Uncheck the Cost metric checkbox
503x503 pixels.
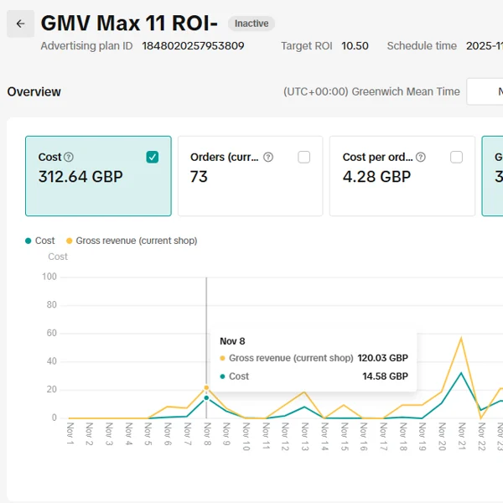pos(153,158)
